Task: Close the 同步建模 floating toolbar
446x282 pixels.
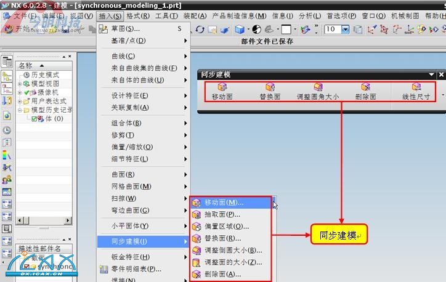Action: [x=441, y=75]
